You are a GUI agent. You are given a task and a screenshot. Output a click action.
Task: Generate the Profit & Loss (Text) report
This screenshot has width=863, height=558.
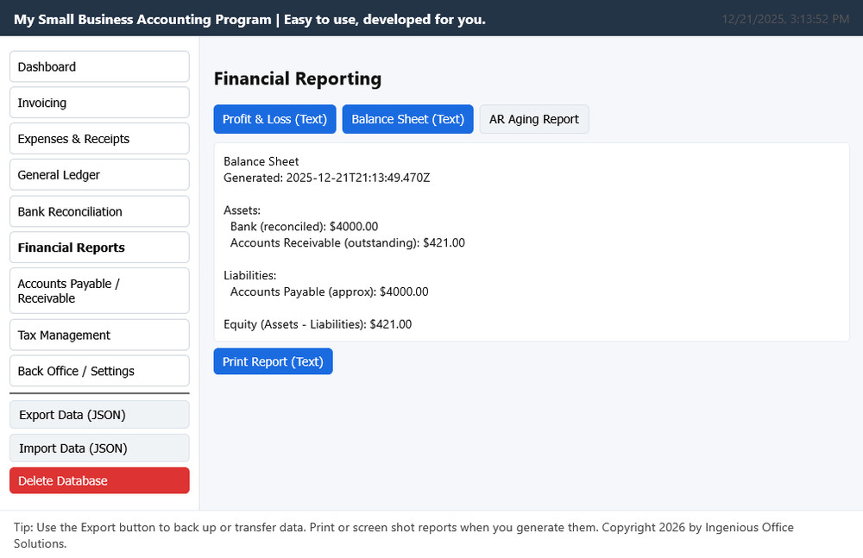(274, 119)
